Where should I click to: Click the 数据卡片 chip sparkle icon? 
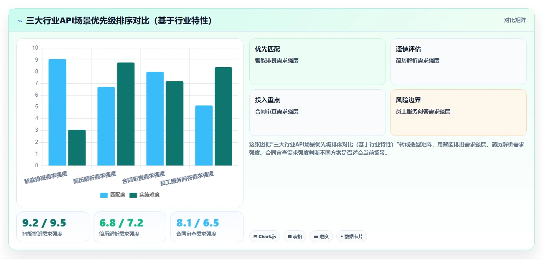(342, 236)
